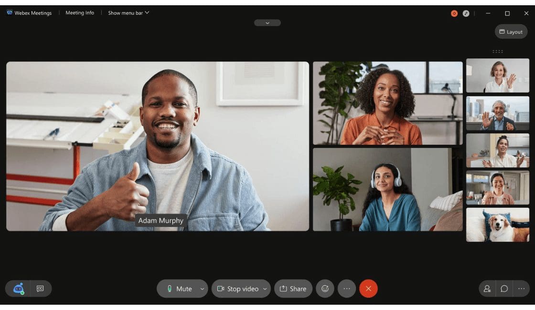The width and height of the screenshot is (535, 310).
Task: Mute the microphone
Action: pyautogui.click(x=179, y=289)
